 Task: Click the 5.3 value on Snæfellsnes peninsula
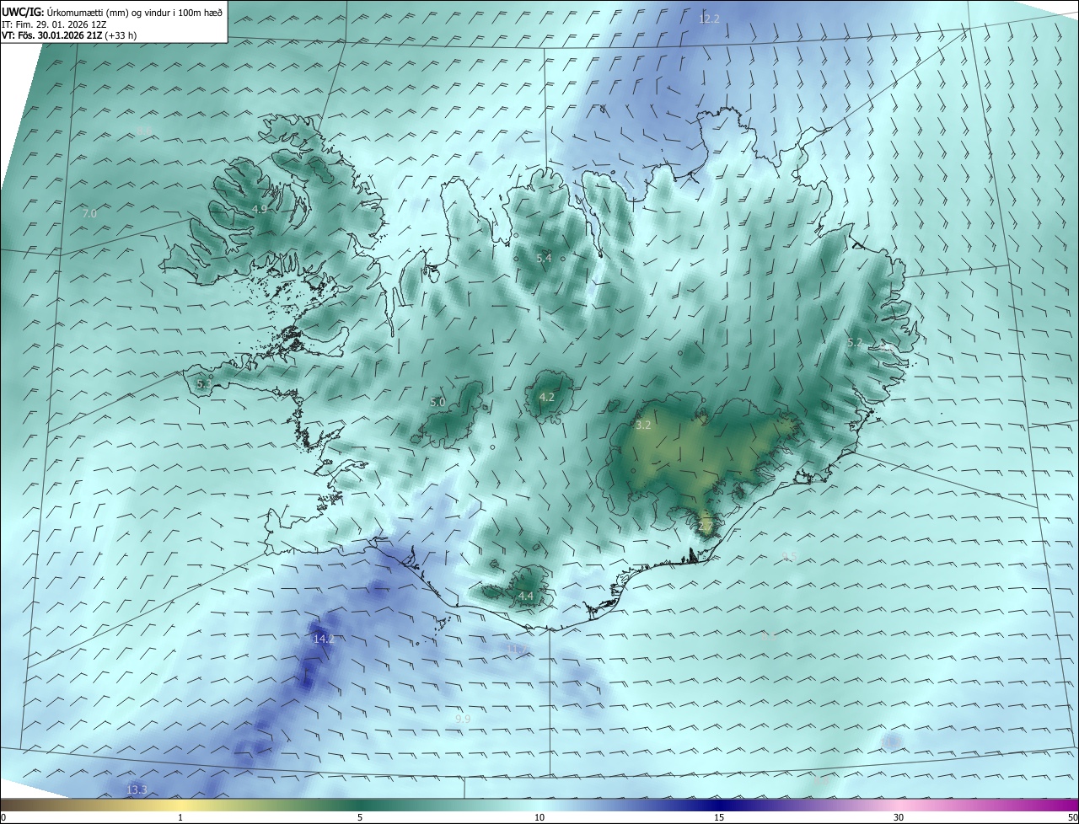[x=204, y=383]
